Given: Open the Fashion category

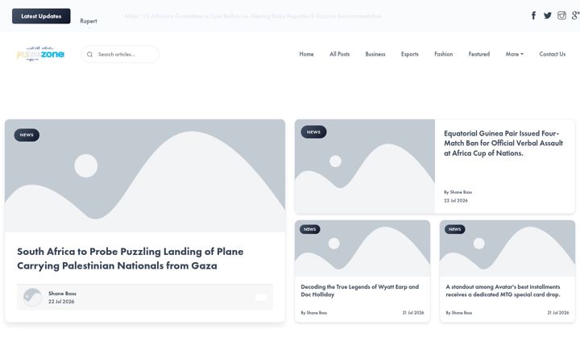Looking at the screenshot, I should pos(444,54).
